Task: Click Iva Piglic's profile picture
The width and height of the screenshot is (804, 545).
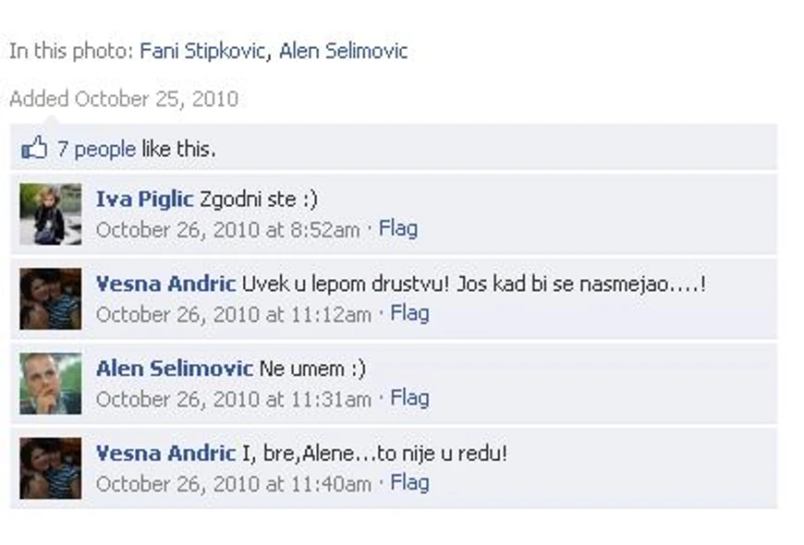Action: [x=50, y=213]
